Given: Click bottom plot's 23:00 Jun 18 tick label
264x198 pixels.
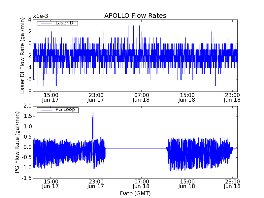Looking at the screenshot, I should 233,184.
